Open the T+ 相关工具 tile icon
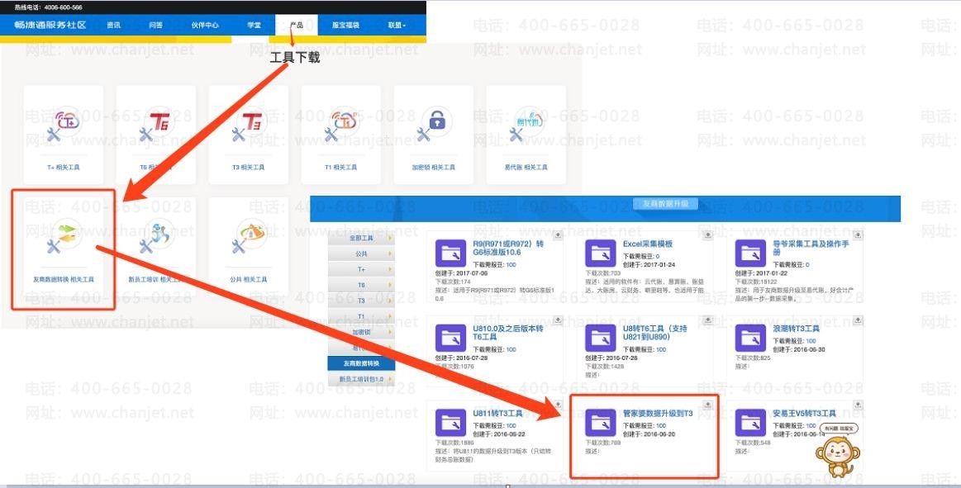This screenshot has width=961, height=488. click(x=64, y=125)
